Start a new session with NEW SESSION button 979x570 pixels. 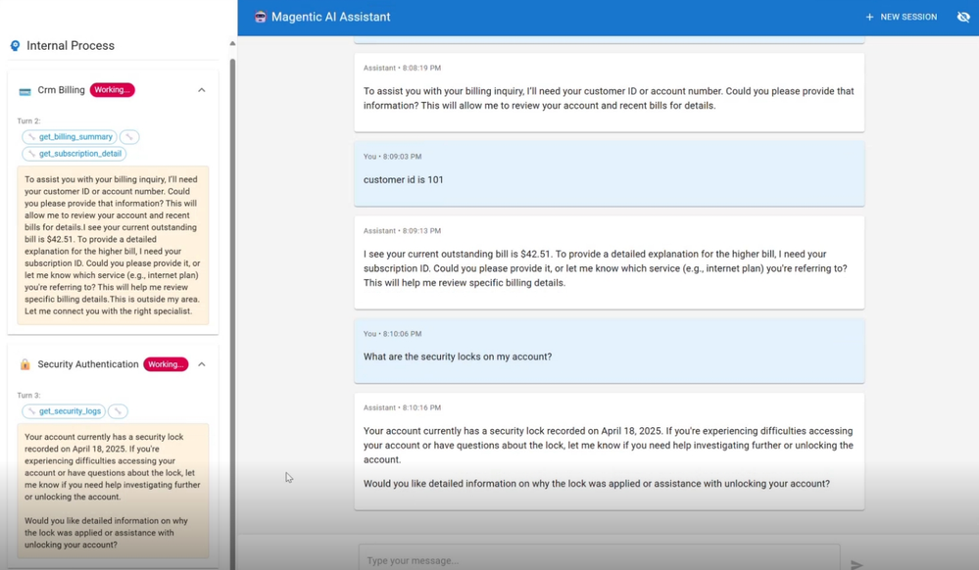click(901, 17)
